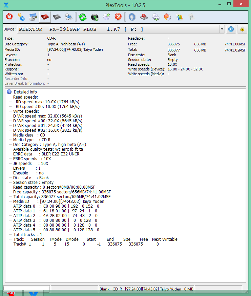Click the disc with green arrow icon
This screenshot has width=251, height=296.
click(106, 17)
